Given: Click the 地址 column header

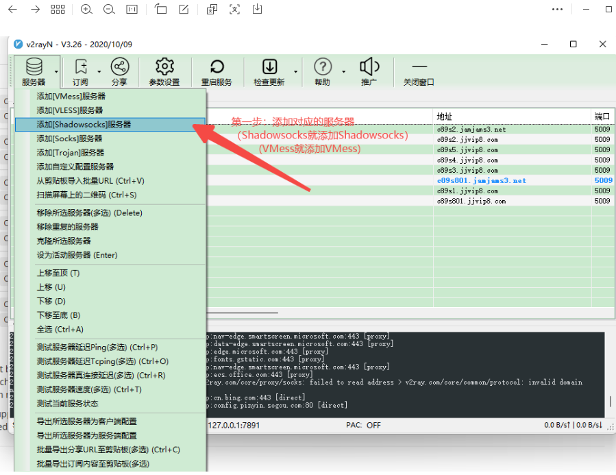Looking at the screenshot, I should click(x=512, y=117).
